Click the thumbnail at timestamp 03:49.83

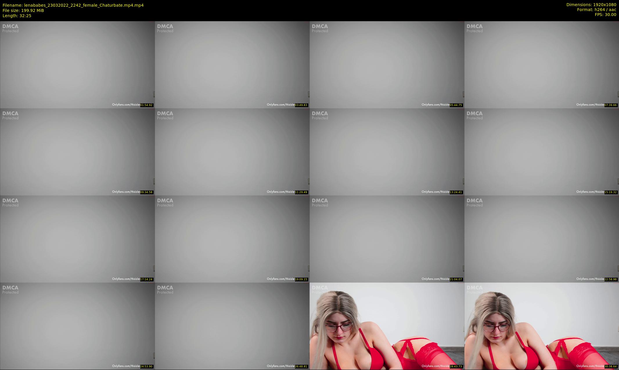232,64
